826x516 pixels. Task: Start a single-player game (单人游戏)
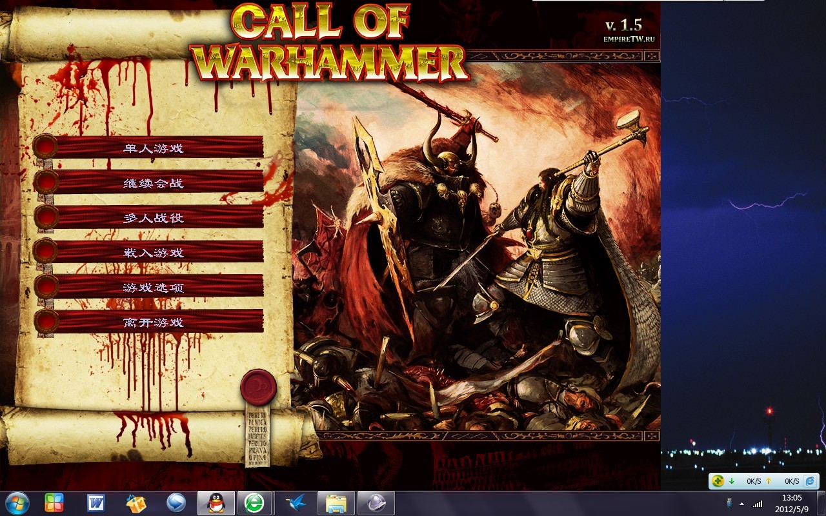(x=154, y=148)
